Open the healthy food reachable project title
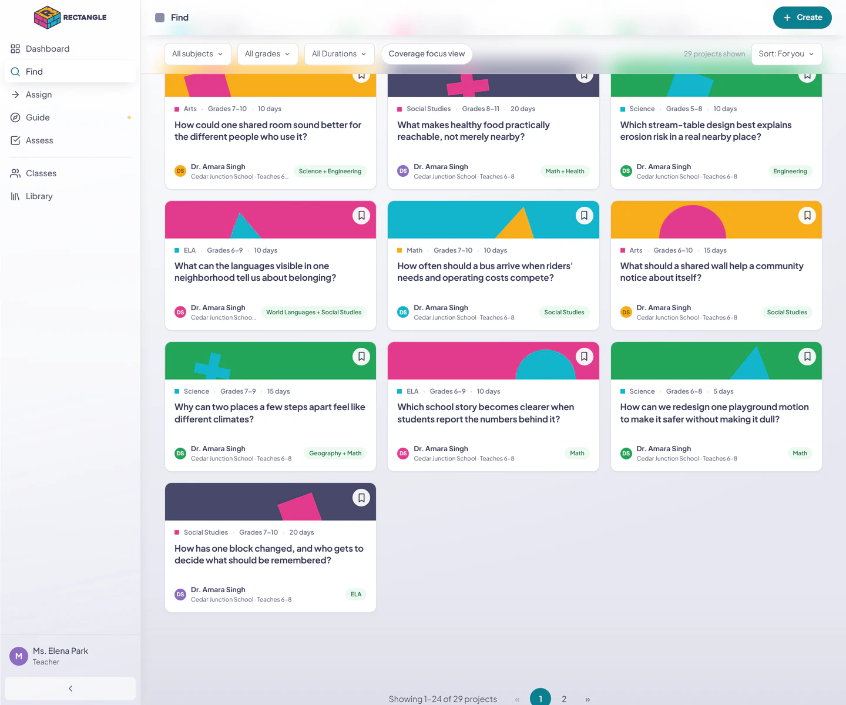The height and width of the screenshot is (705, 846). click(474, 131)
